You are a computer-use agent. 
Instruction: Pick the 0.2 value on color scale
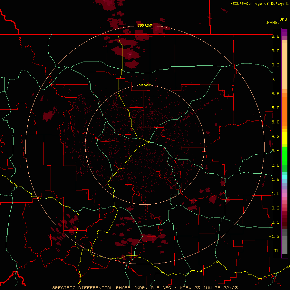coord(275,208)
